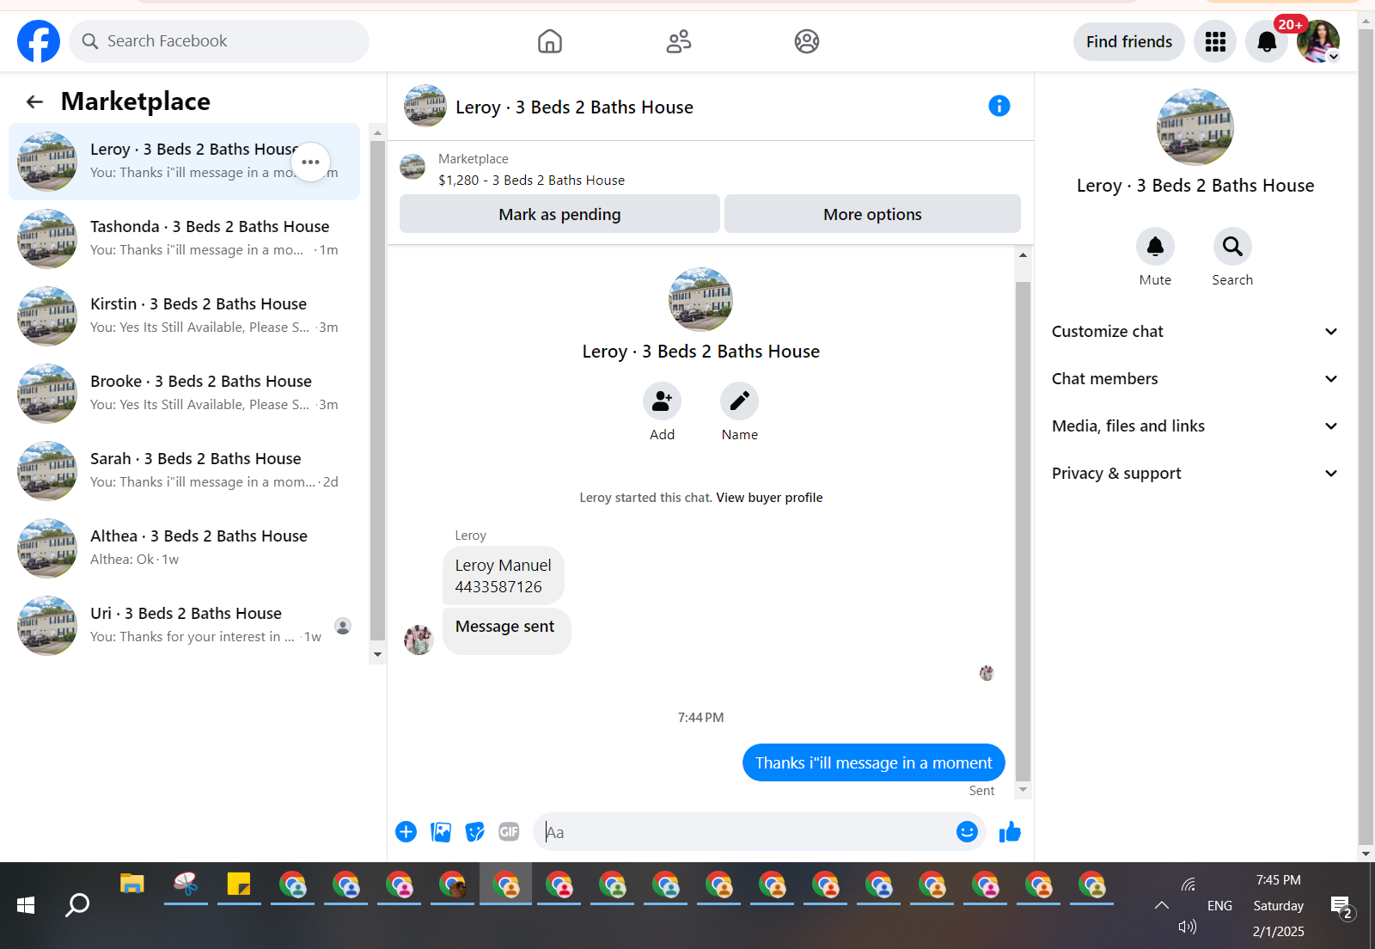Viewport: 1375px width, 949px height.
Task: Open the $1,280 listing title link
Action: pyautogui.click(x=531, y=180)
